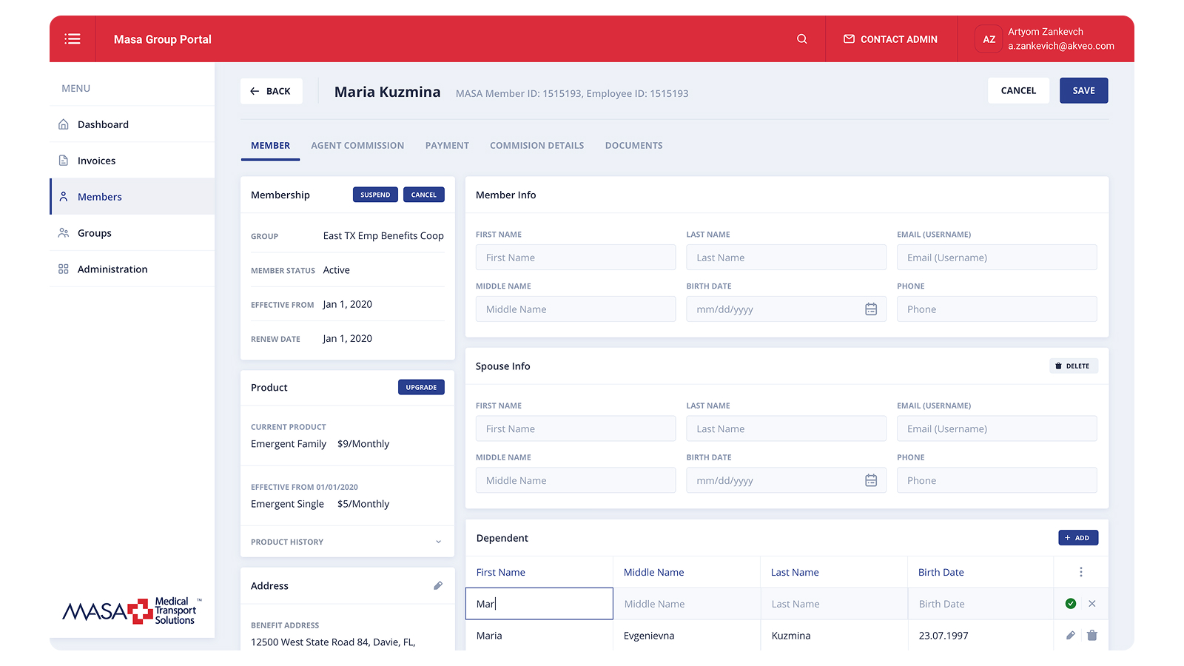Cancel the membership
The width and height of the screenshot is (1184, 666).
(x=424, y=195)
